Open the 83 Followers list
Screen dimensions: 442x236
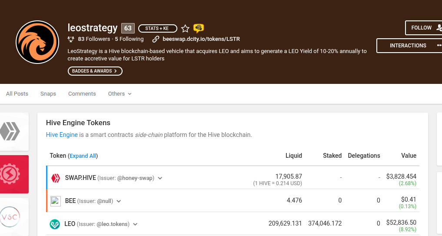tap(94, 39)
